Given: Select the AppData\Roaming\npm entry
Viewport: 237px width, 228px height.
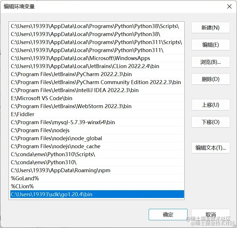Looking at the screenshot, I should point(97,170).
